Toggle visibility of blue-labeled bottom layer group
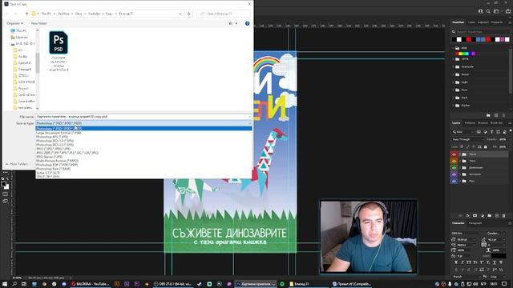This screenshot has height=288, width=513. click(454, 181)
